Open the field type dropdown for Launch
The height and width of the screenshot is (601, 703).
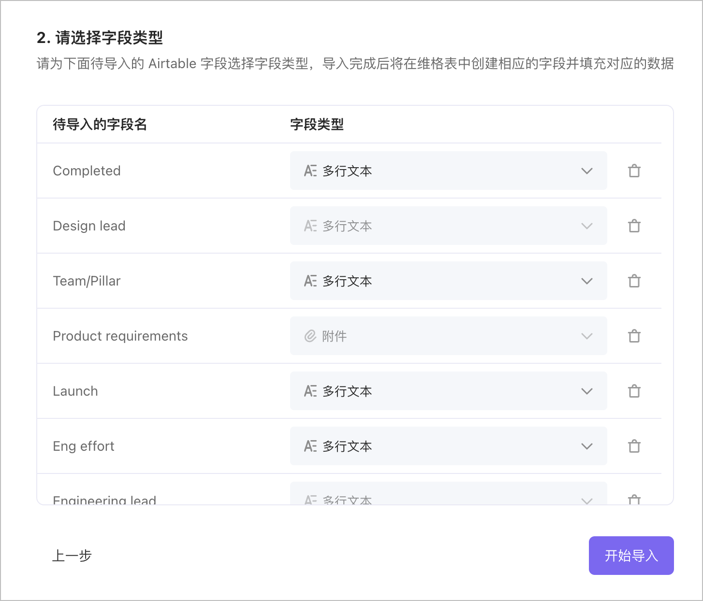click(x=586, y=391)
